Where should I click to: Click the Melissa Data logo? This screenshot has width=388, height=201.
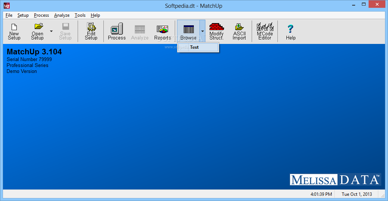tap(335, 179)
